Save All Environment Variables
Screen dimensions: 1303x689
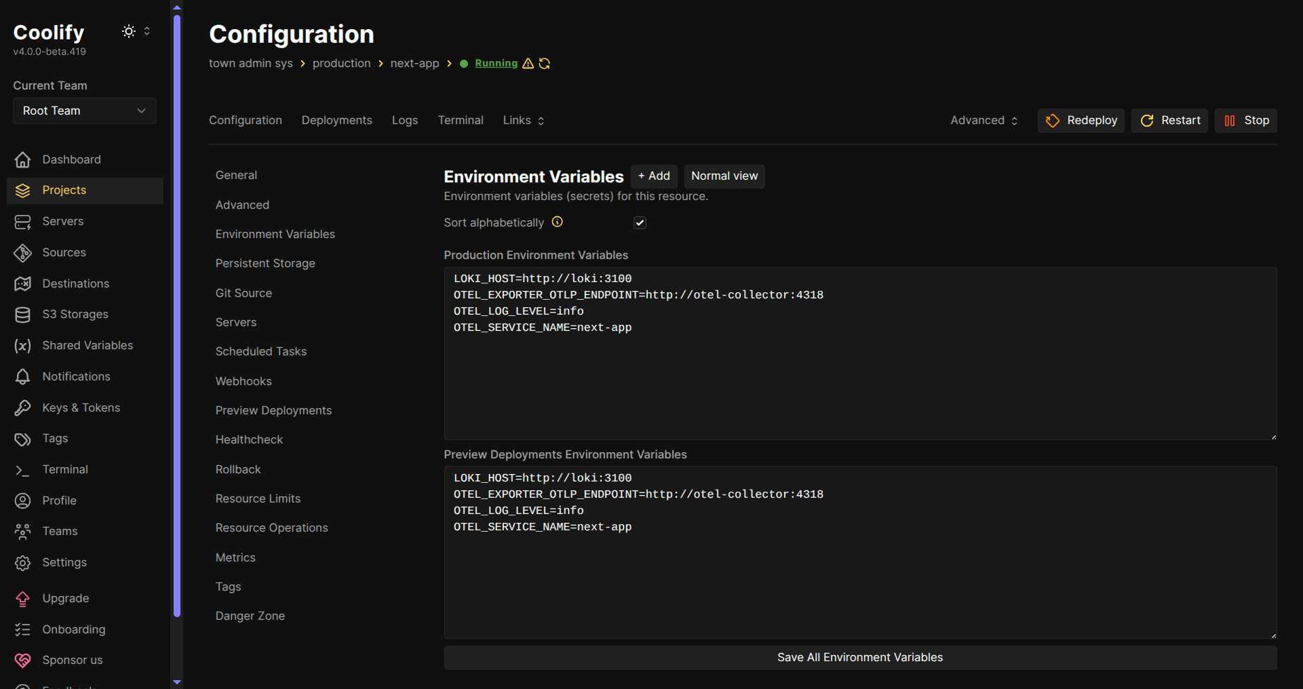pyautogui.click(x=859, y=657)
